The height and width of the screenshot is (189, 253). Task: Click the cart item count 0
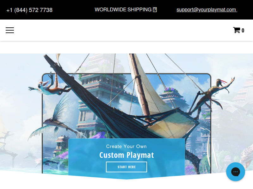point(243,31)
